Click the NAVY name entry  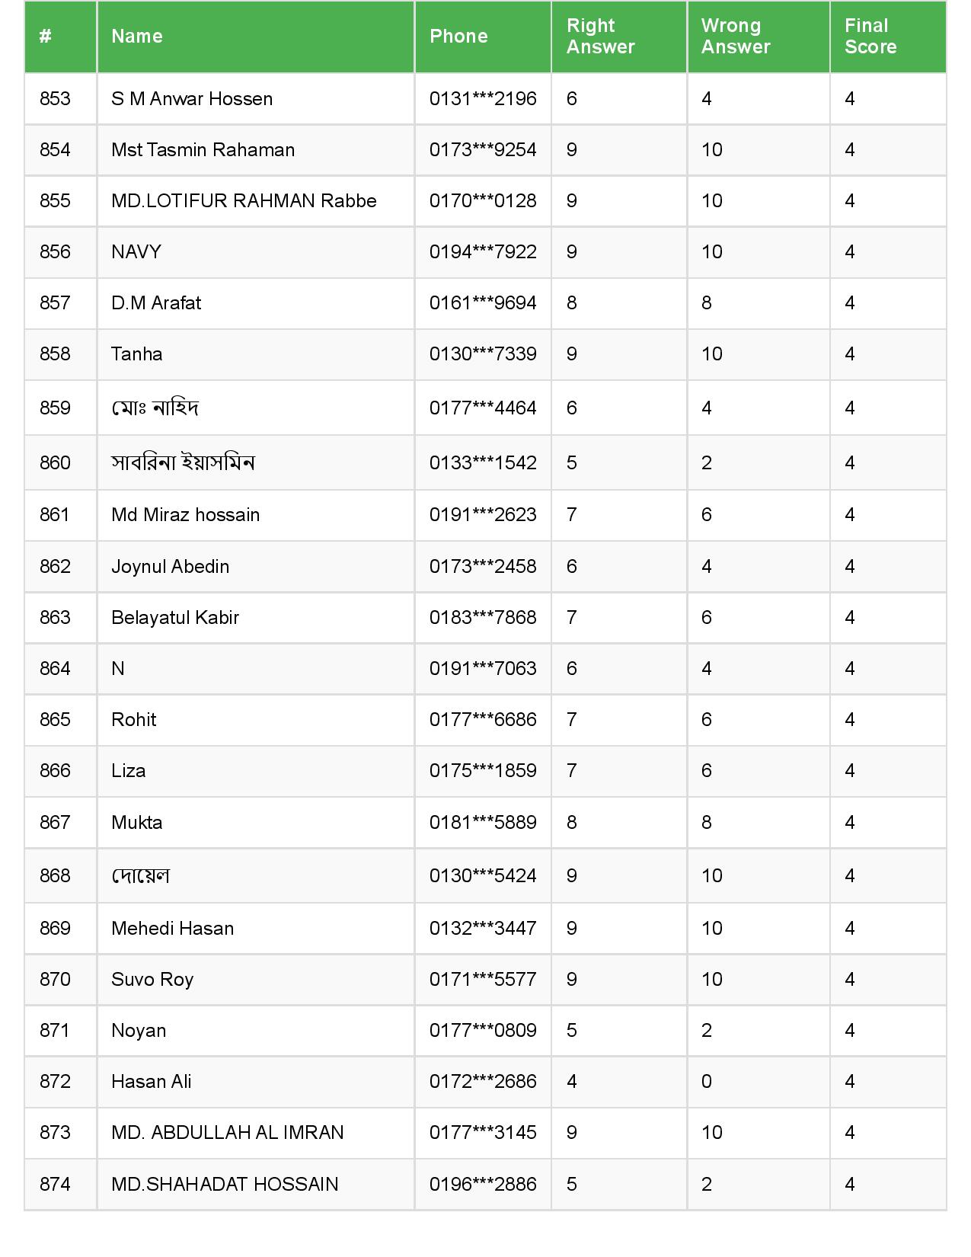[136, 252]
